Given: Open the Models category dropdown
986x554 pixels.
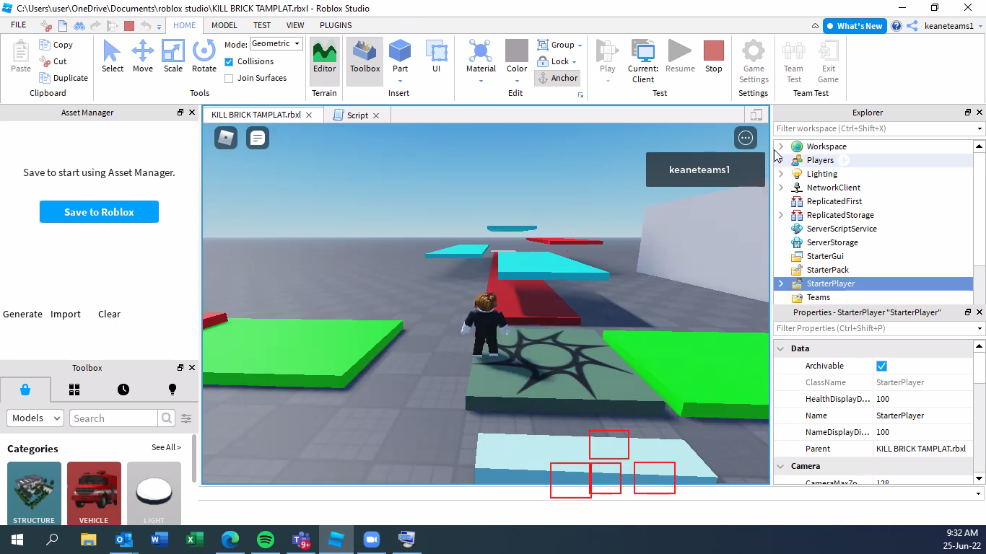Looking at the screenshot, I should click(x=35, y=418).
